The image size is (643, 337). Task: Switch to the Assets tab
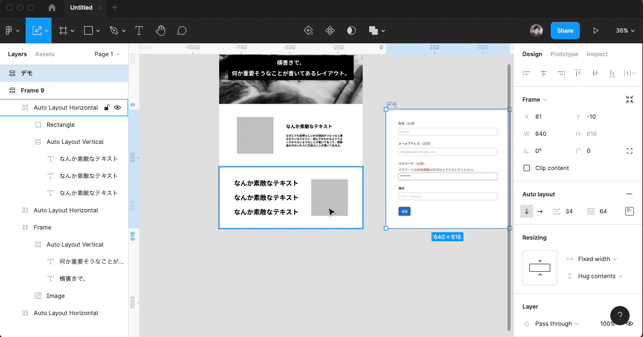click(45, 54)
